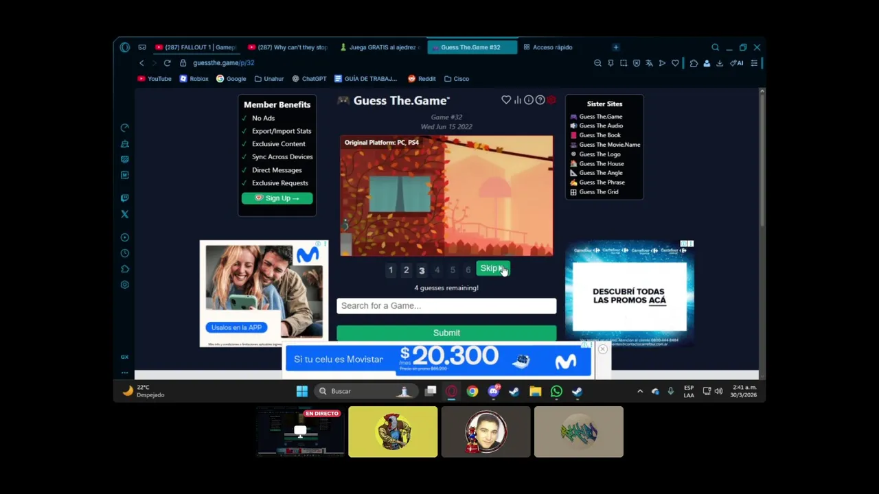Select screenshot number 2
Viewport: 879px width, 494px height.
[406, 270]
